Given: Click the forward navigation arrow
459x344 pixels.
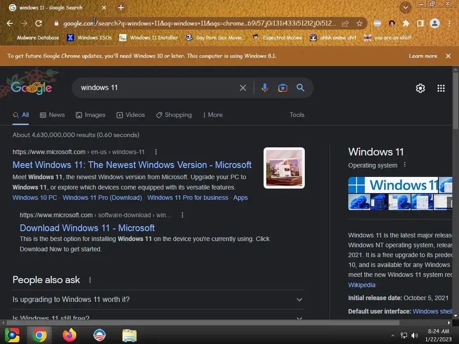Looking at the screenshot, I should [24, 23].
